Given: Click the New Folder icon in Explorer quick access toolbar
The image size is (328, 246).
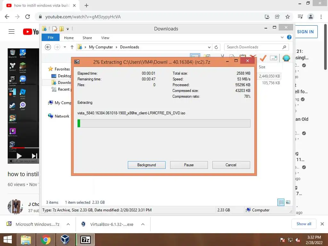Looking at the screenshot, I should [62, 29].
